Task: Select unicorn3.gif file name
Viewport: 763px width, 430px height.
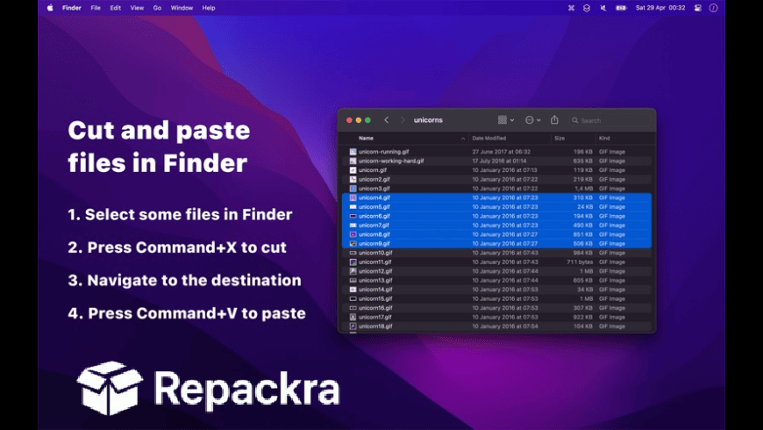Action: 374,189
